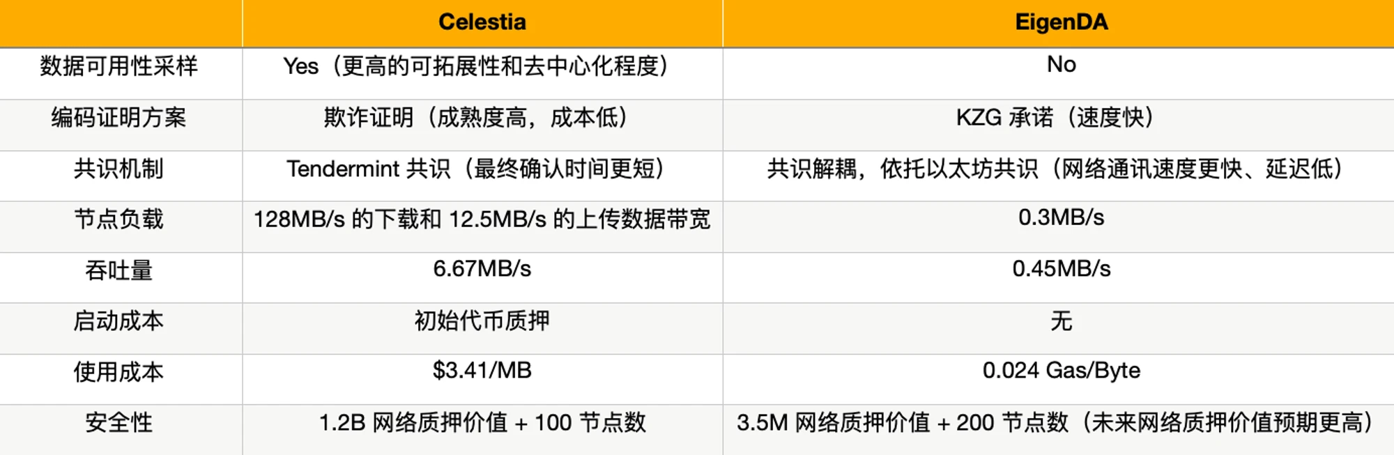
Task: Click the 共识机制 row label
Action: click(x=119, y=169)
